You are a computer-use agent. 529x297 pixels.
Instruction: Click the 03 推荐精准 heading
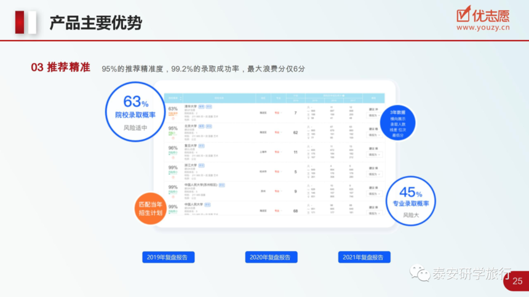coord(60,67)
